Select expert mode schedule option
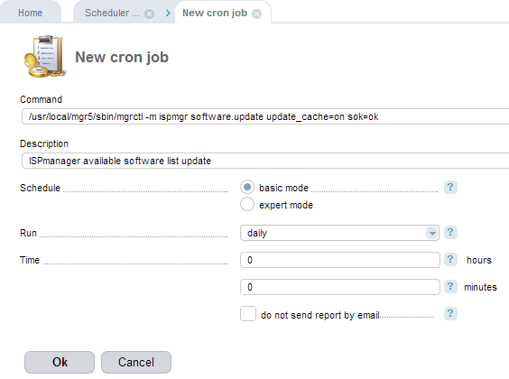 (x=247, y=205)
